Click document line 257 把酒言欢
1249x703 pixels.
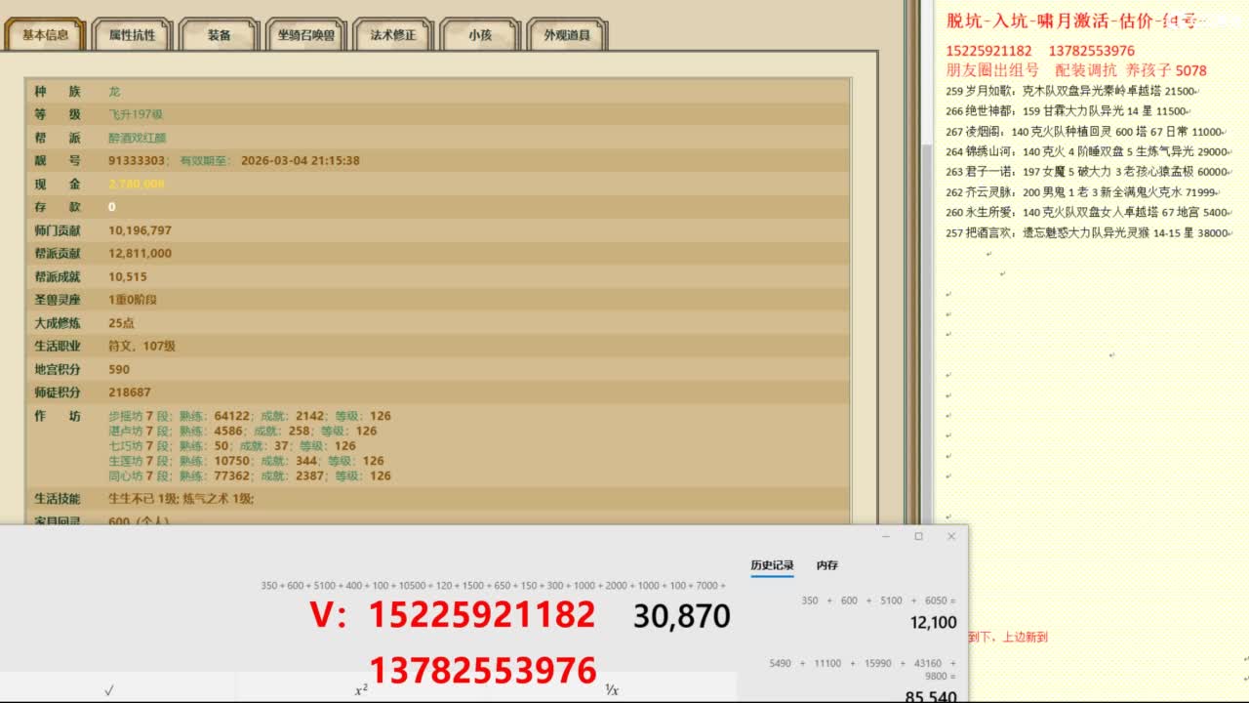click(1086, 233)
